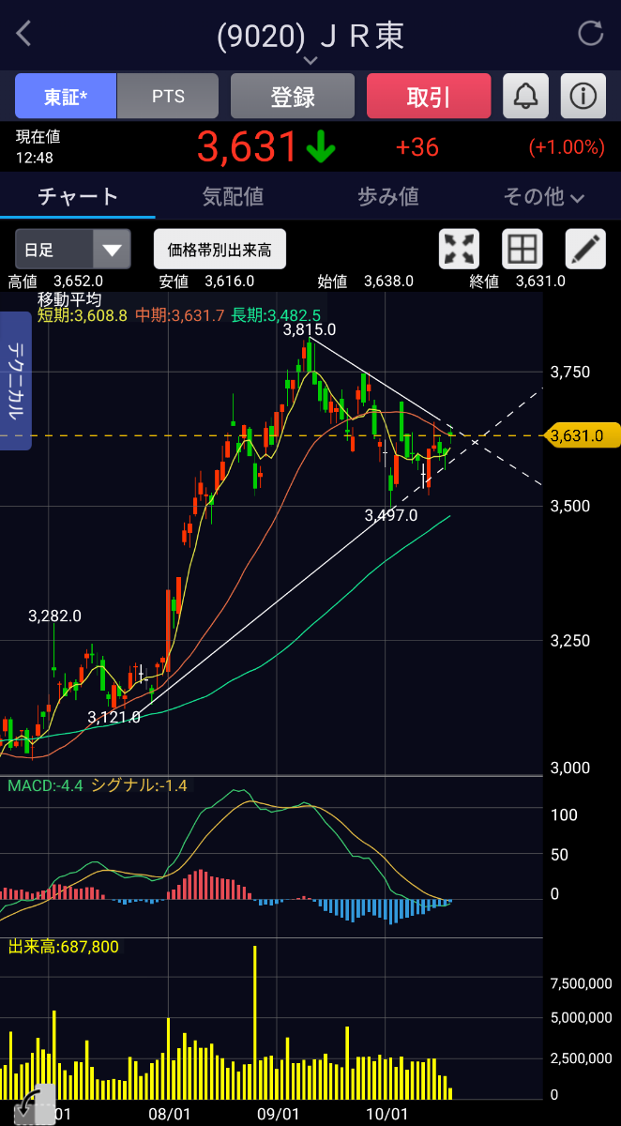The image size is (621, 1126).
Task: Open the multi-chart grid layout
Action: pos(523,250)
